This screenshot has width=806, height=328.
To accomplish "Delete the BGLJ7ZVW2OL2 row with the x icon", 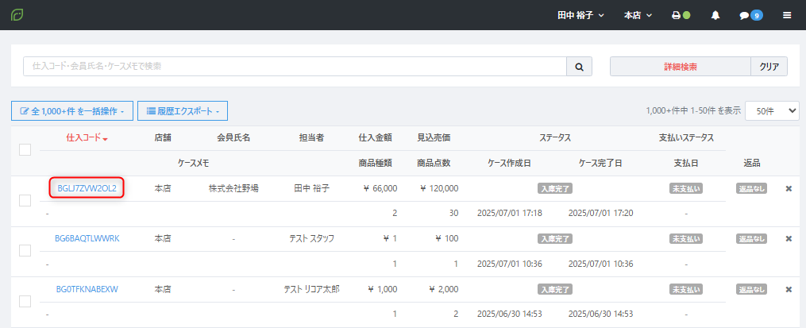I will click(x=789, y=189).
